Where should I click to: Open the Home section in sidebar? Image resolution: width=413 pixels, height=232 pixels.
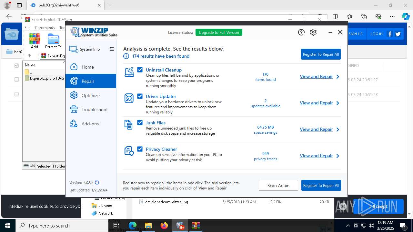91,67
